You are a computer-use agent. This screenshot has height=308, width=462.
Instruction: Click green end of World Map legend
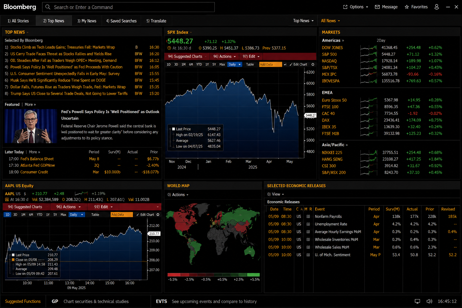point(253,275)
